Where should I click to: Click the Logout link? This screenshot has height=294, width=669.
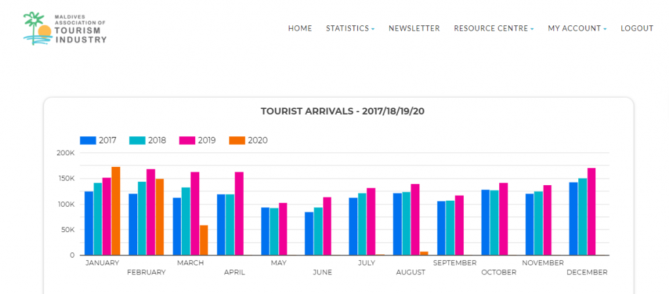tap(637, 29)
